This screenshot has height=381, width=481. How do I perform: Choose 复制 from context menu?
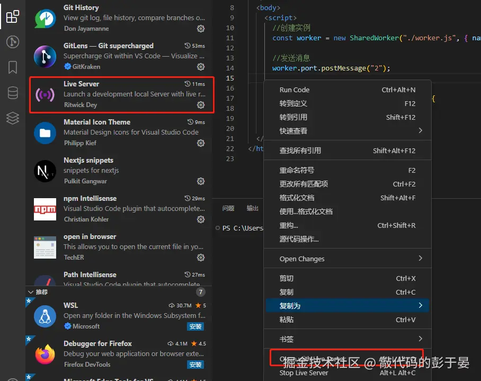tap(348, 292)
